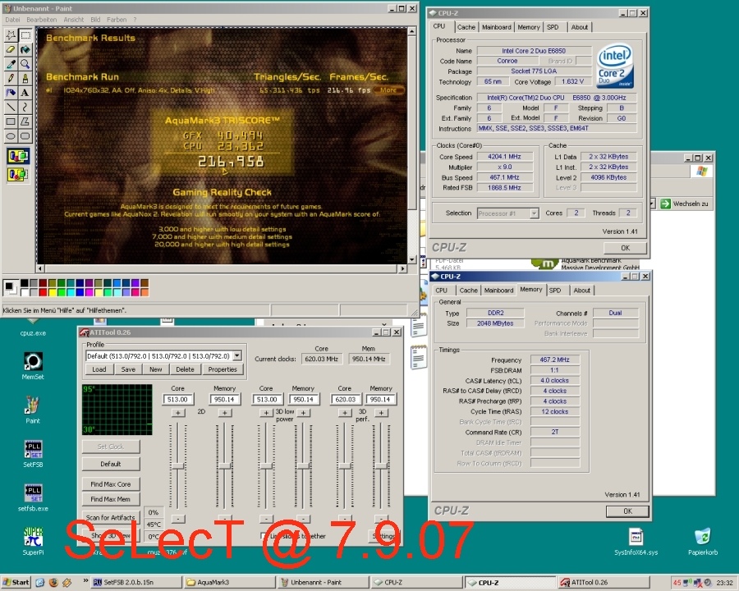Viewport: 739px width, 591px height.
Task: Open the Start menu
Action: tap(16, 583)
